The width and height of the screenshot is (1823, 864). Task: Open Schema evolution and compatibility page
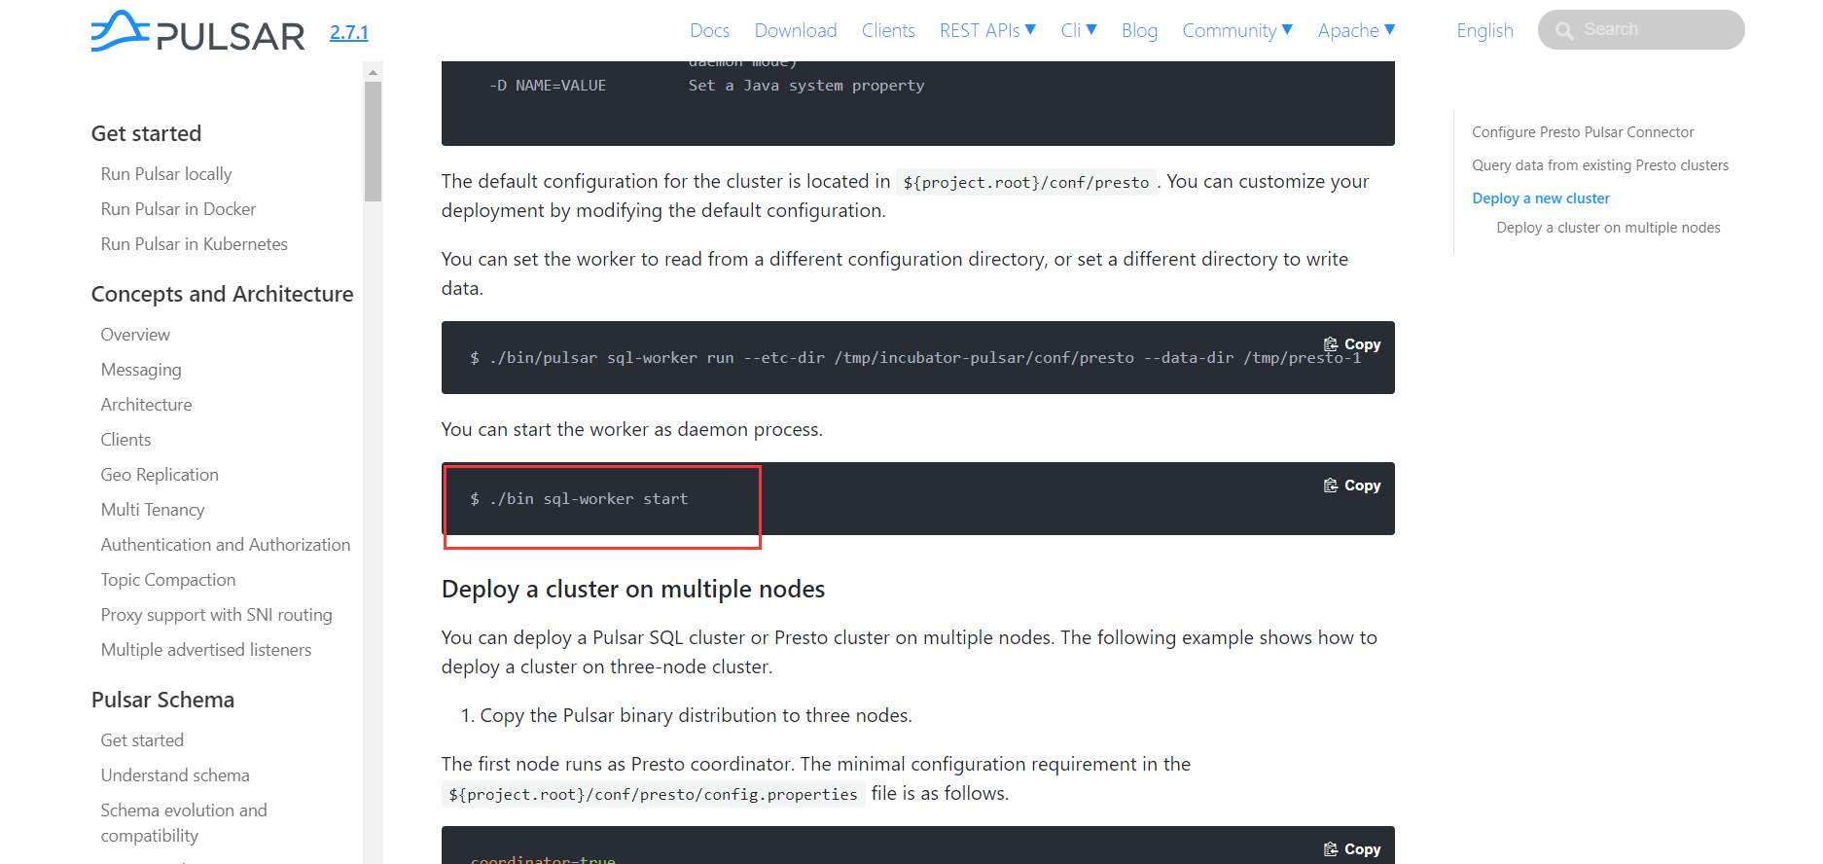tap(184, 823)
